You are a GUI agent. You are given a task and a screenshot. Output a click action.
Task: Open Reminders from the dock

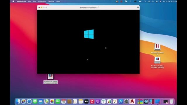pyautogui.click(x=75, y=101)
